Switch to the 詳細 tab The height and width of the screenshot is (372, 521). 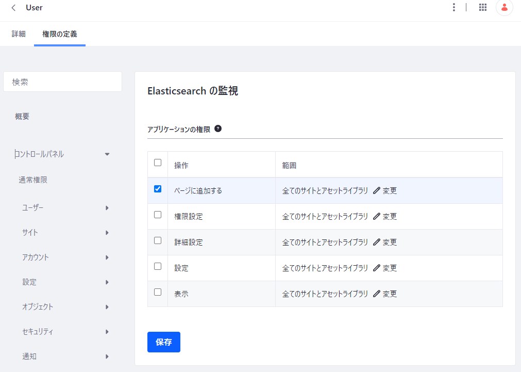click(19, 34)
